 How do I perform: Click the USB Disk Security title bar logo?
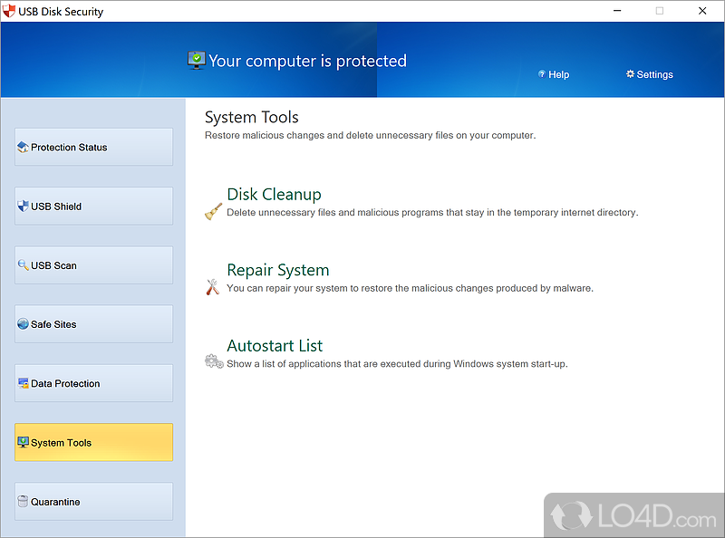click(x=11, y=11)
